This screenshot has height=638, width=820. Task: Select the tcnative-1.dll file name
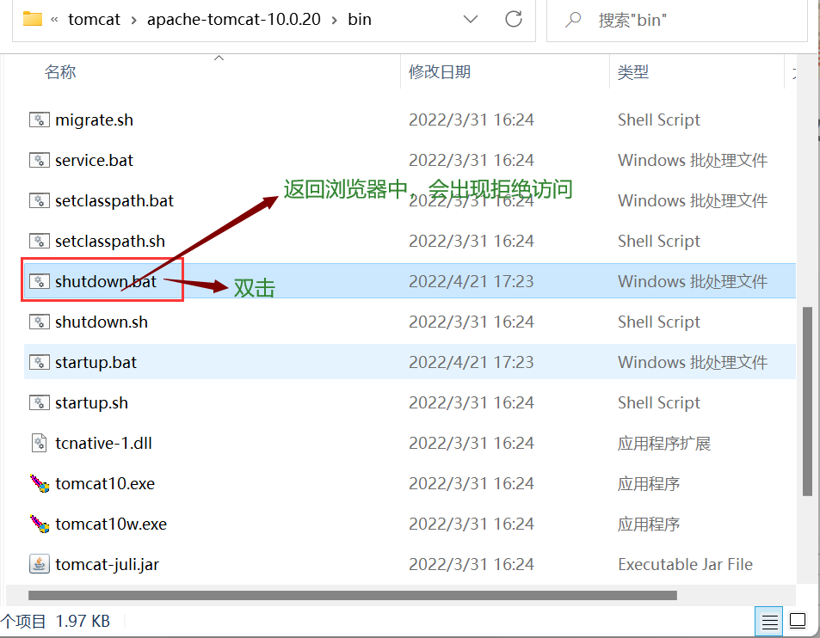click(x=103, y=443)
